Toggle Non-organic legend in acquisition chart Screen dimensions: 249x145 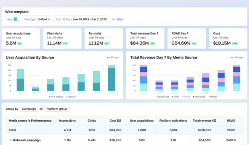point(56,97)
